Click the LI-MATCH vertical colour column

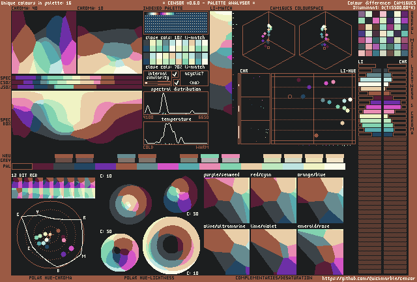pyautogui.click(x=221, y=63)
